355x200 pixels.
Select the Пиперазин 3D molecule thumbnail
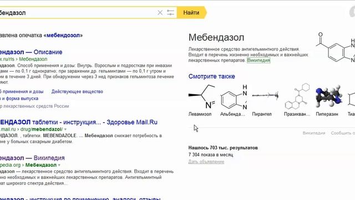(x=329, y=97)
